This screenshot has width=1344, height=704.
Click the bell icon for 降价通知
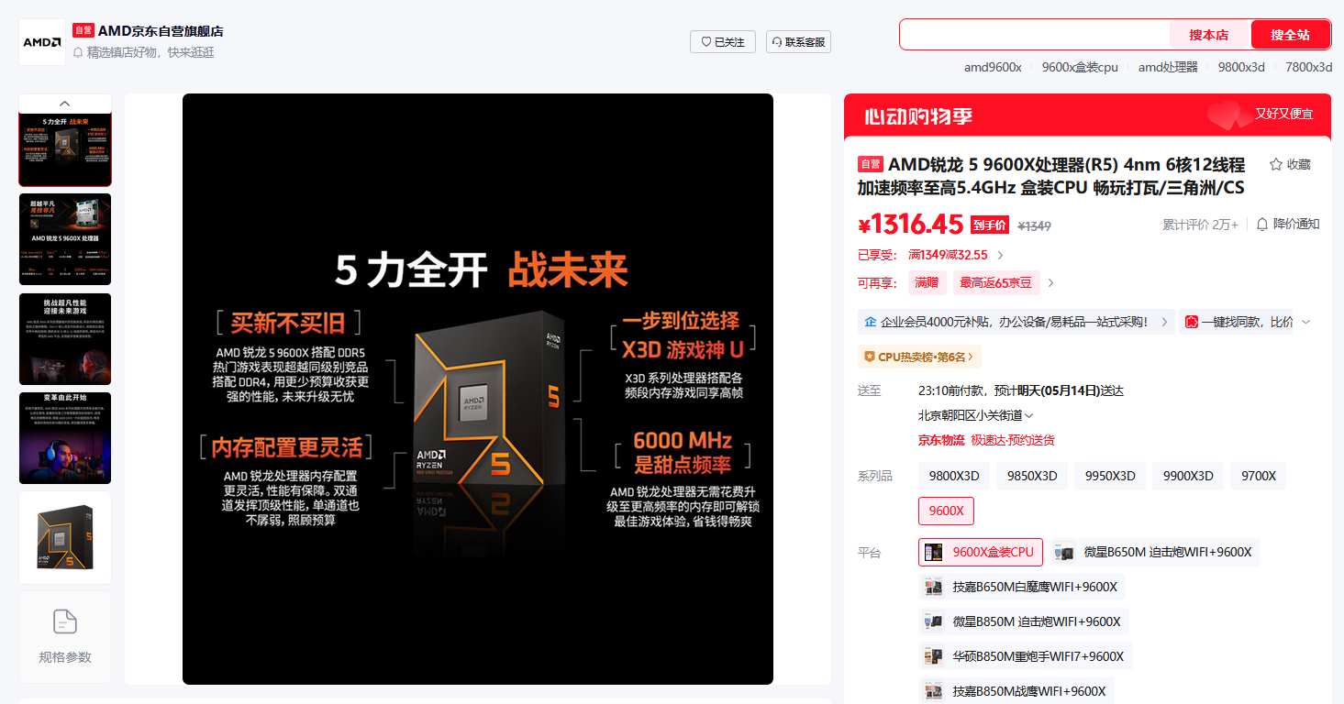1262,224
